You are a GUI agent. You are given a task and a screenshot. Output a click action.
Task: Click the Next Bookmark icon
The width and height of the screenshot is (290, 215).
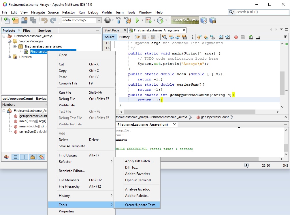[206, 37]
